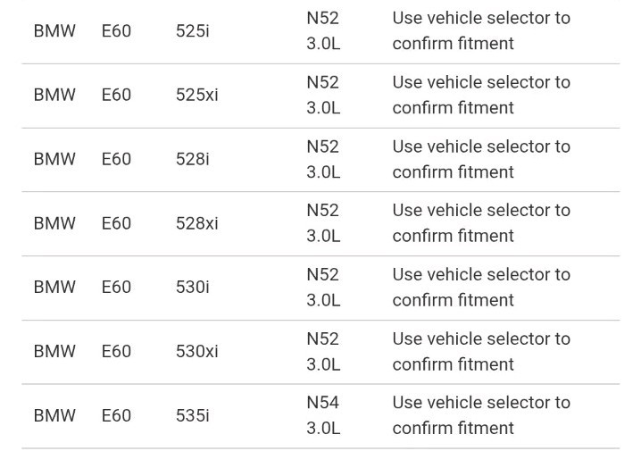Click the 525i model cell

tap(193, 30)
